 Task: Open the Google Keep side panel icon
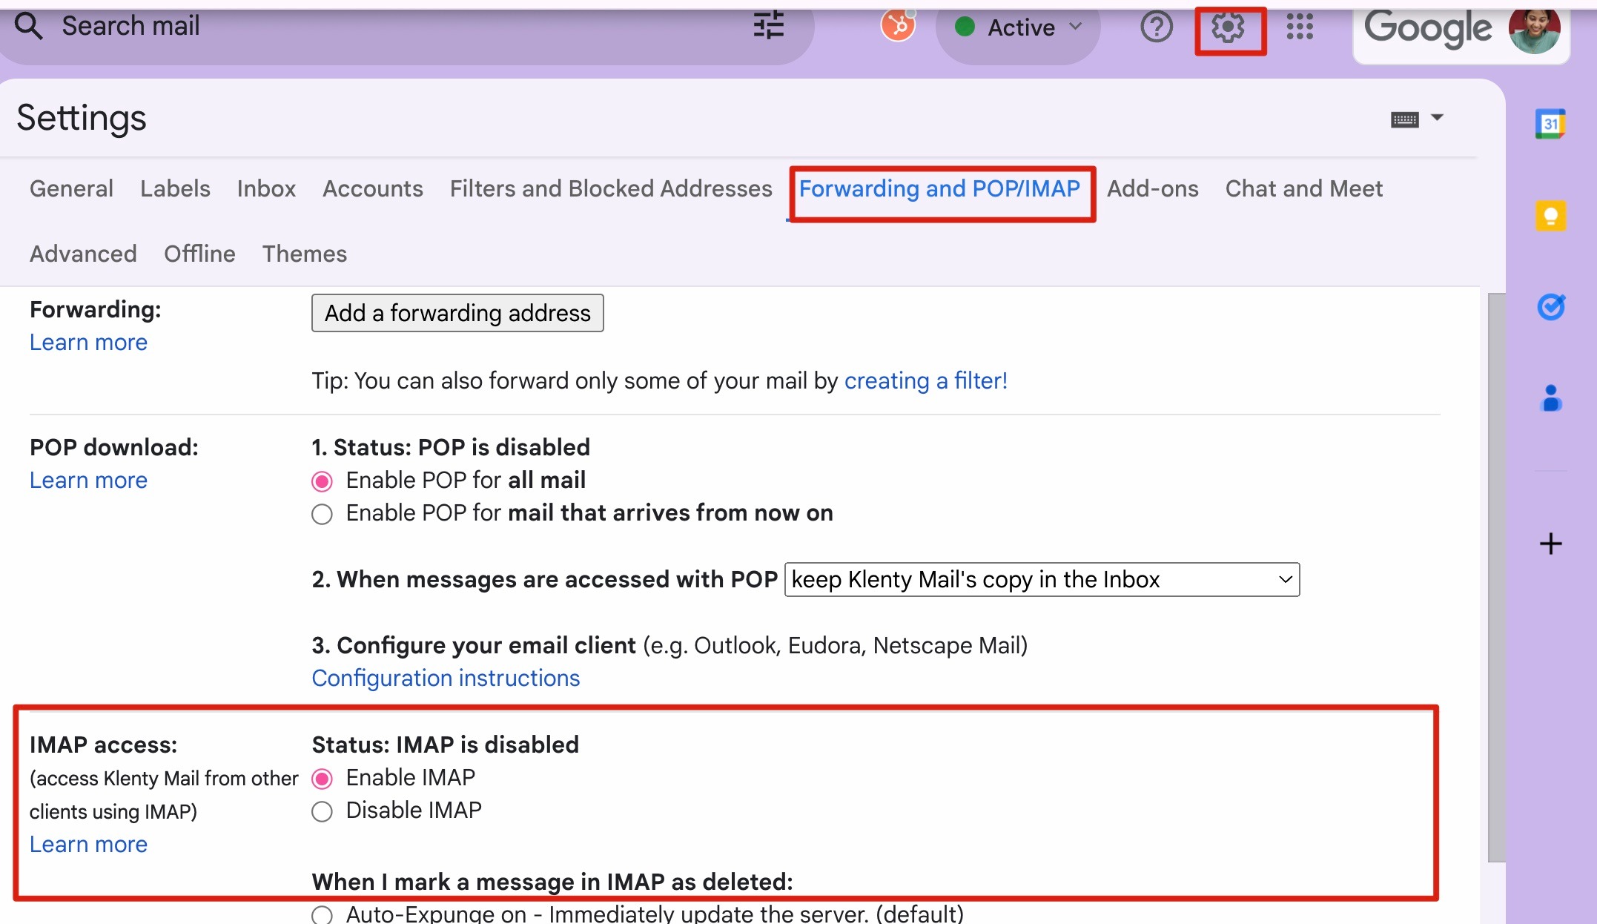pyautogui.click(x=1550, y=216)
